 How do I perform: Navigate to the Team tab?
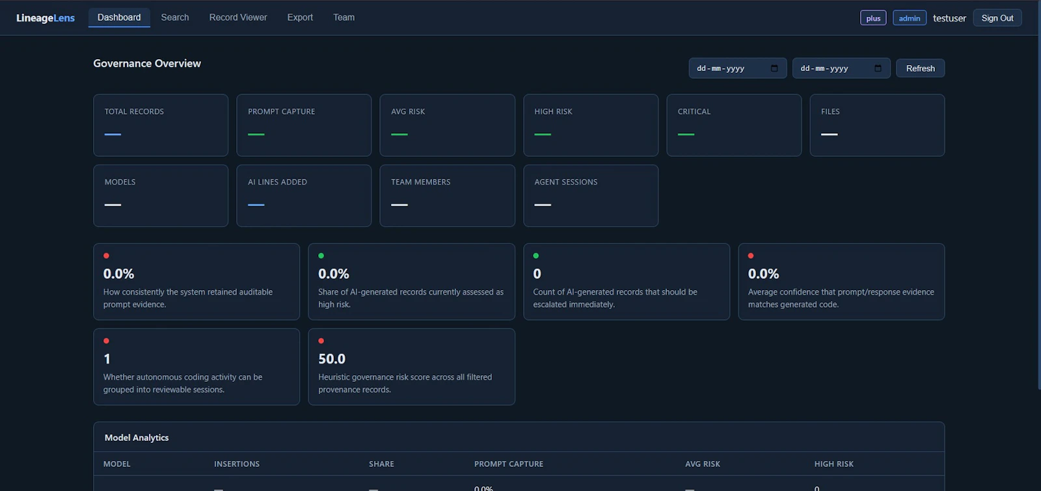pyautogui.click(x=344, y=18)
